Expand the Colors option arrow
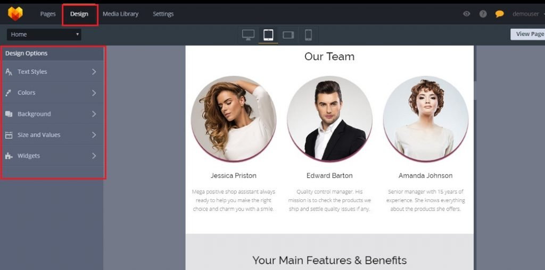The image size is (545, 270). (94, 92)
